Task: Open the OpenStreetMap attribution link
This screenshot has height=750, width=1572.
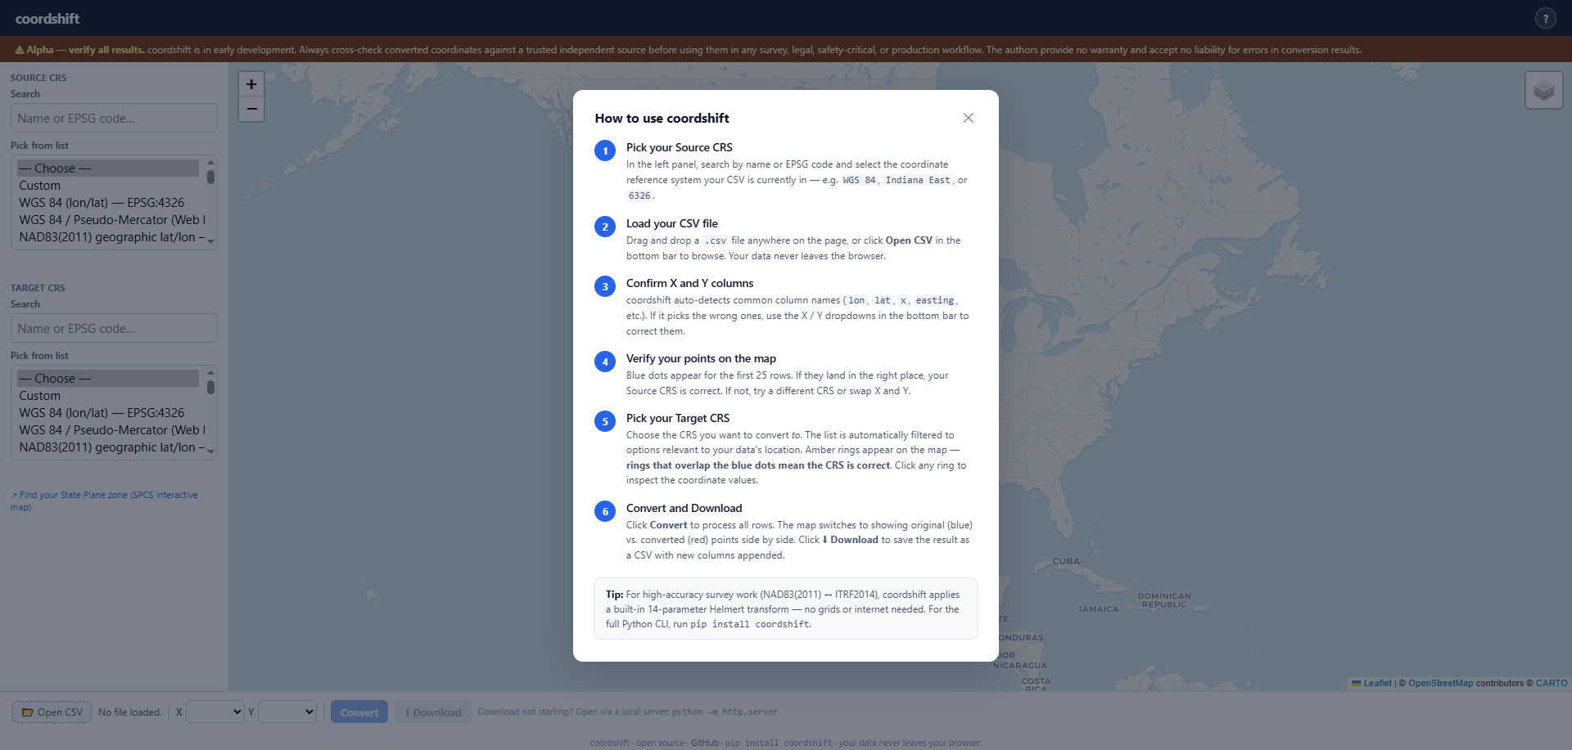Action: (1440, 683)
